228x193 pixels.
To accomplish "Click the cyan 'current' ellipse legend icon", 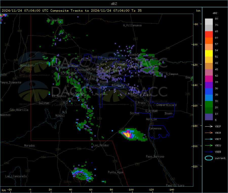I will pos(209,158).
